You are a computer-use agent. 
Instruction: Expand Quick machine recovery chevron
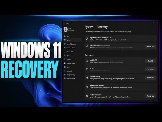(x=155, y=87)
